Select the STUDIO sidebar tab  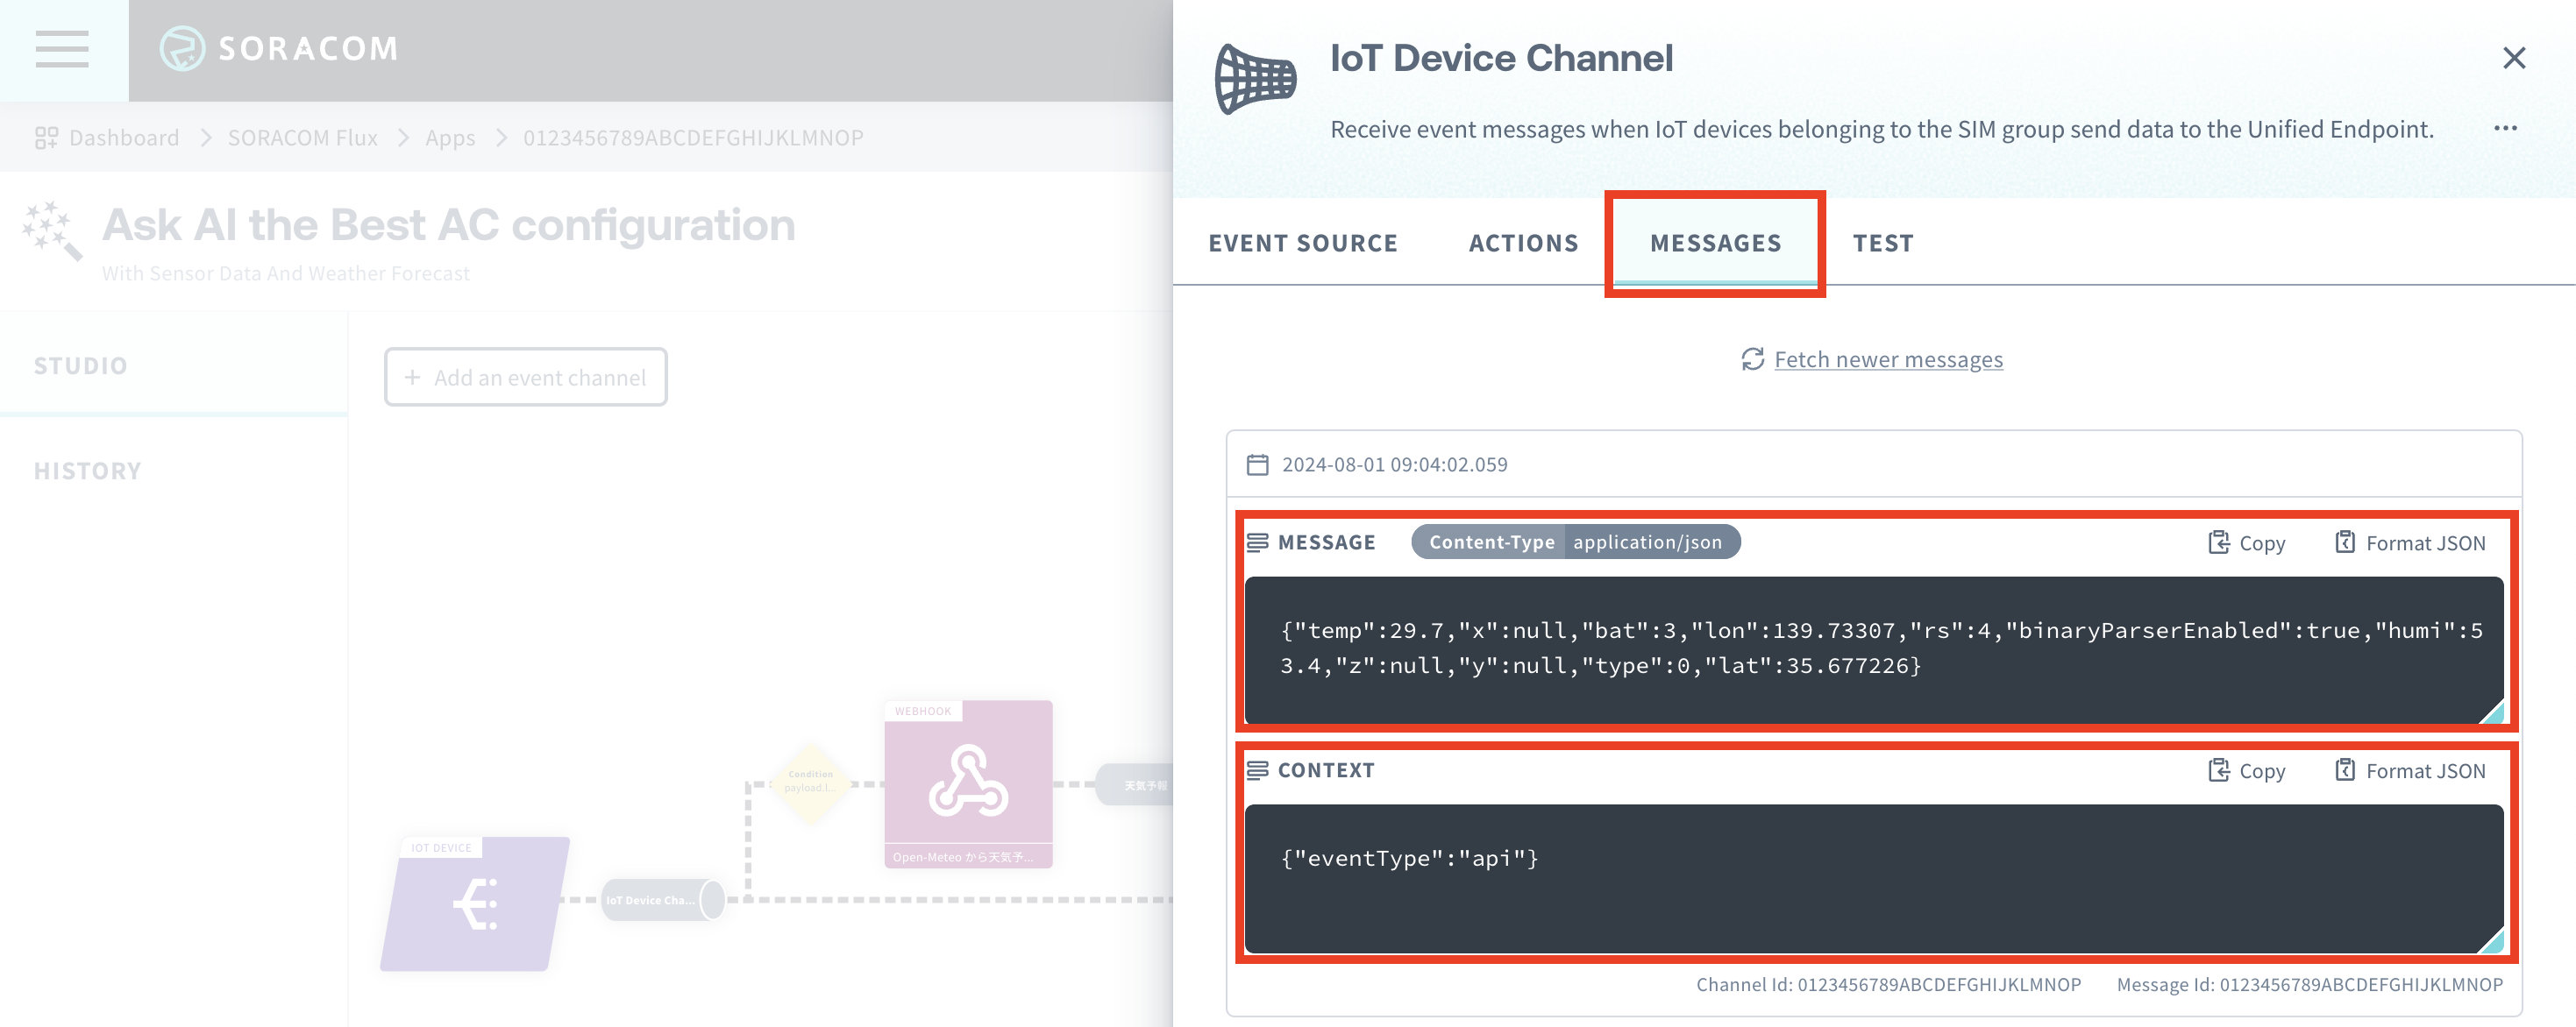(x=174, y=365)
